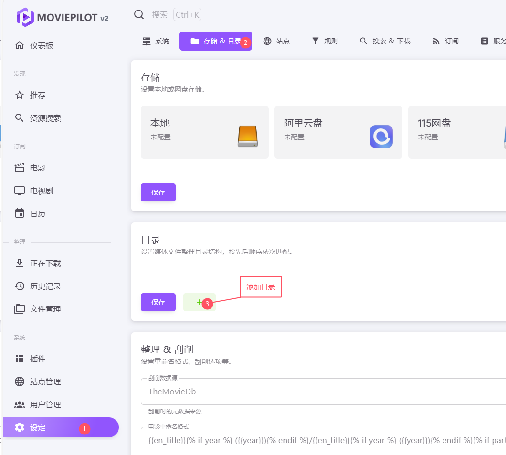Open the search field with Ctrl+K hint

176,14
